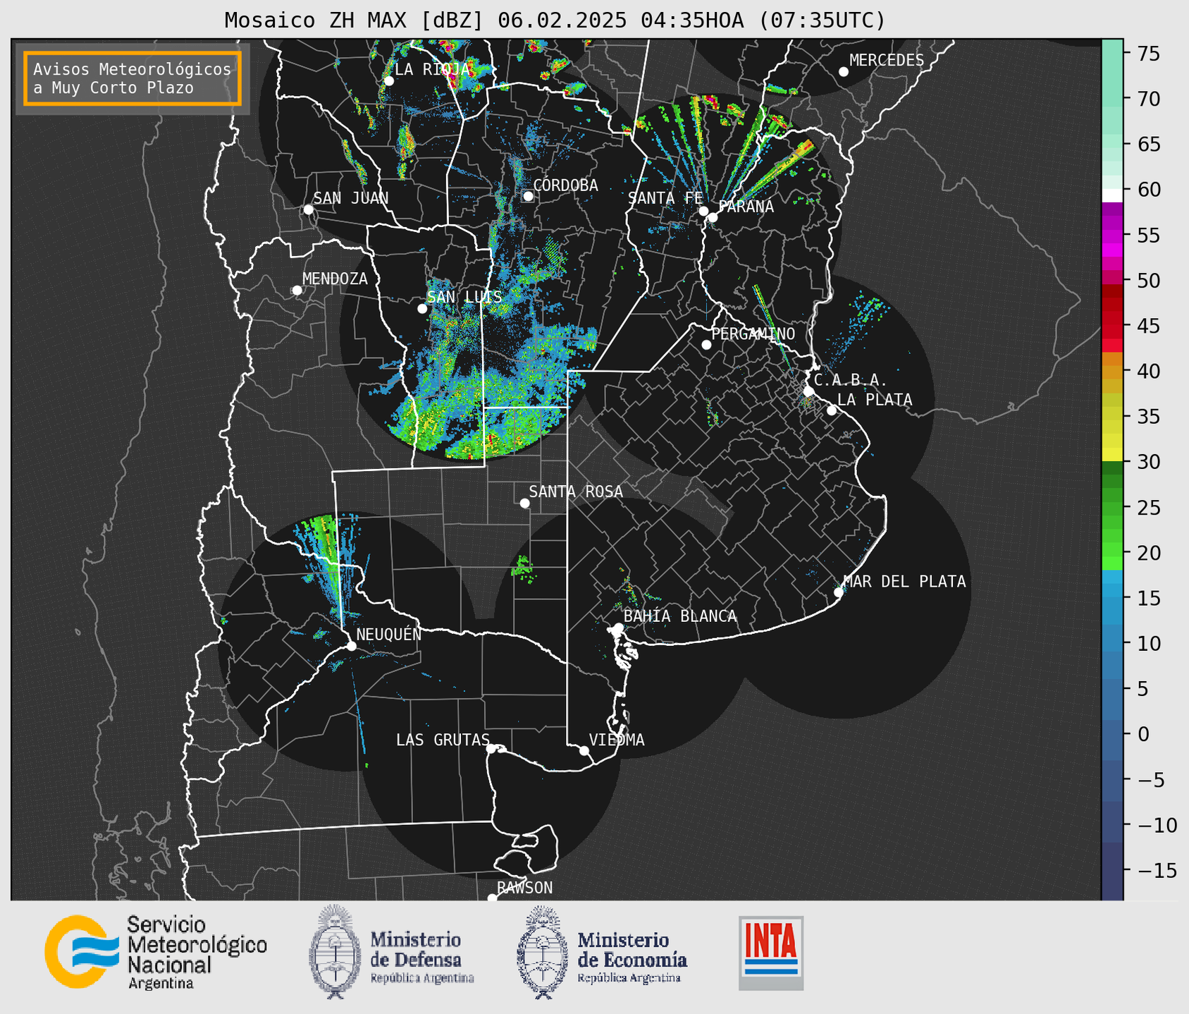Click the Servicio Meteorológico Nacional logo
The height and width of the screenshot is (1014, 1189).
[x=156, y=952]
